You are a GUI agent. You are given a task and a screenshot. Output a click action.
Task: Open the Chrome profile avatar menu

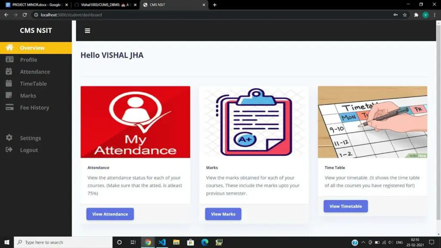point(426,15)
